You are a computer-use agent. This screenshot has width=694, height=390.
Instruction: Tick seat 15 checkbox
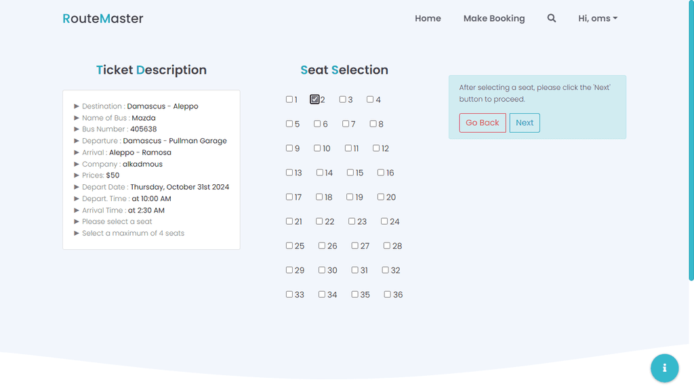350,173
